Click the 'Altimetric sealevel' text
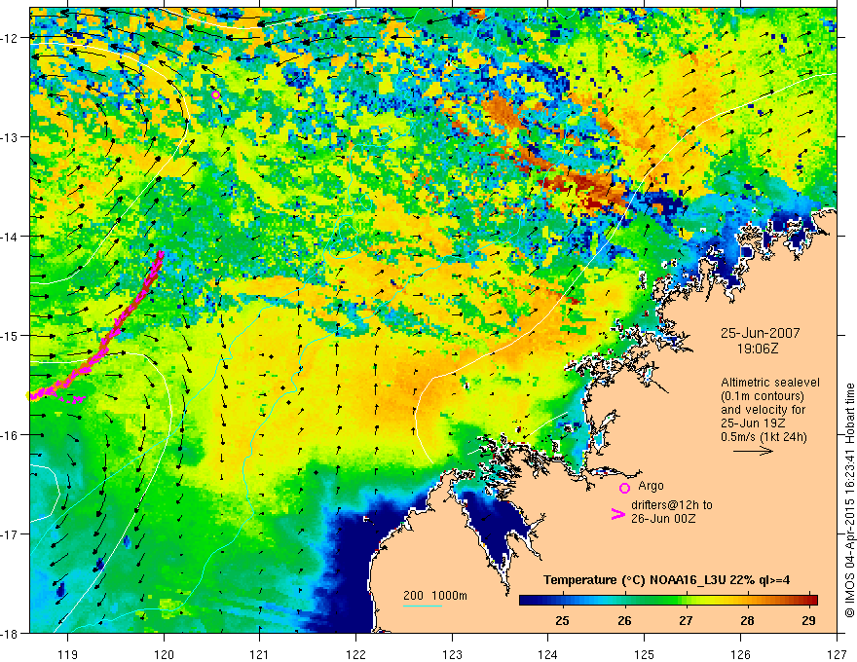 click(770, 383)
